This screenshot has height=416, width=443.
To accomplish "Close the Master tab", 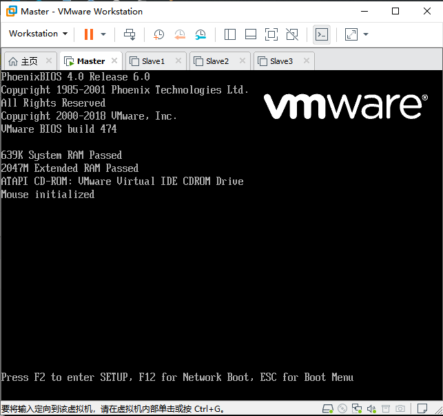I will [114, 61].
